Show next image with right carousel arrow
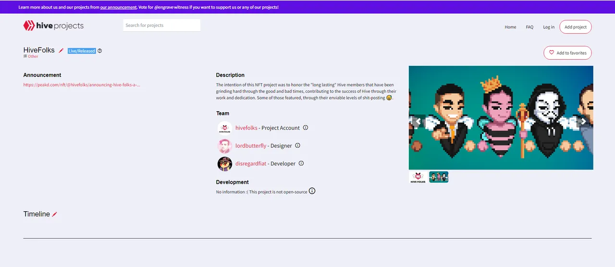This screenshot has height=267, width=615. click(584, 121)
